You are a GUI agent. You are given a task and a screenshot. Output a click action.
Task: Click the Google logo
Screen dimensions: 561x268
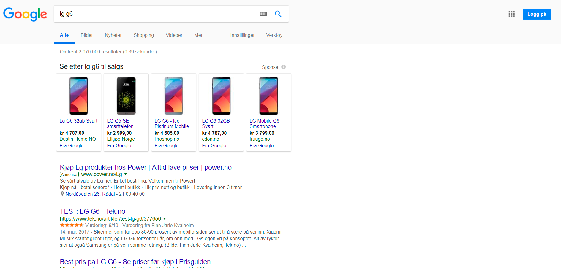click(25, 14)
